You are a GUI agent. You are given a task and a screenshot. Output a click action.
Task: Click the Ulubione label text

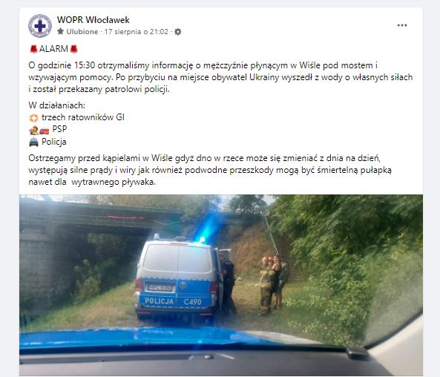[x=82, y=32]
